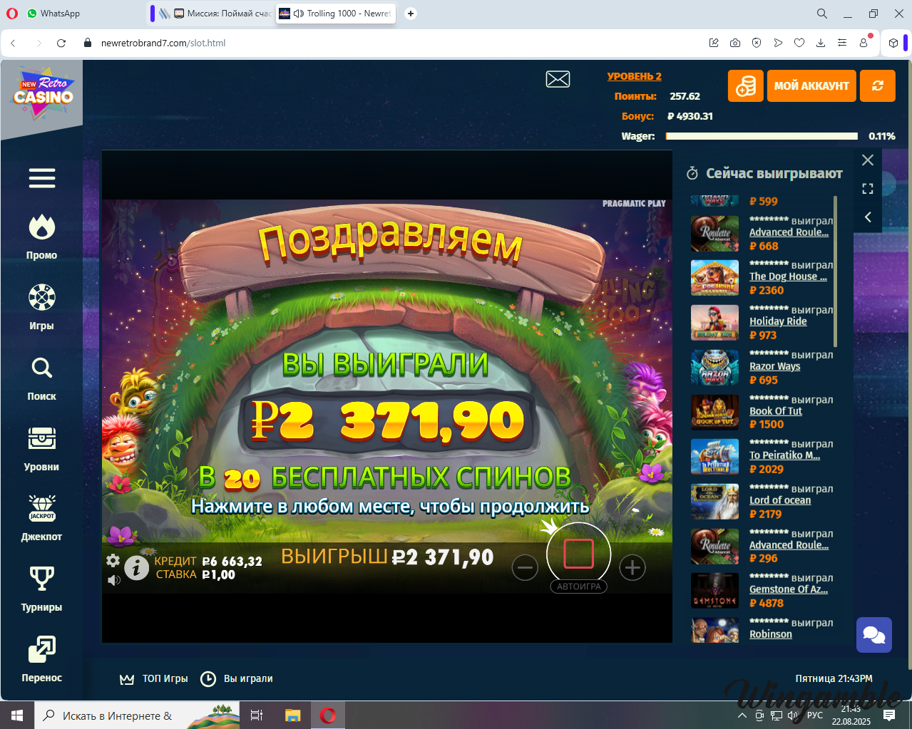Mute the slot game sound
Image resolution: width=912 pixels, height=729 pixels.
pyautogui.click(x=113, y=580)
